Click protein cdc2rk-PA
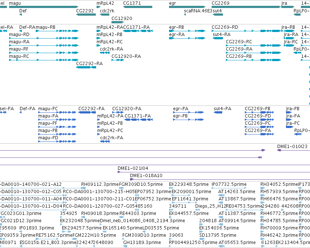 [112, 138]
